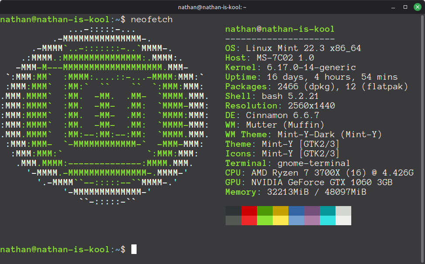425x264 pixels.
Task: Click the 'Resolution: 2560x1440' line
Action: [280, 106]
